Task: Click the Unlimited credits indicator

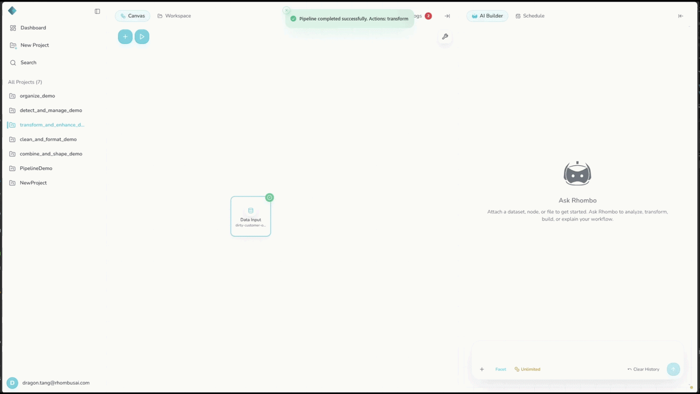Action: (527, 369)
